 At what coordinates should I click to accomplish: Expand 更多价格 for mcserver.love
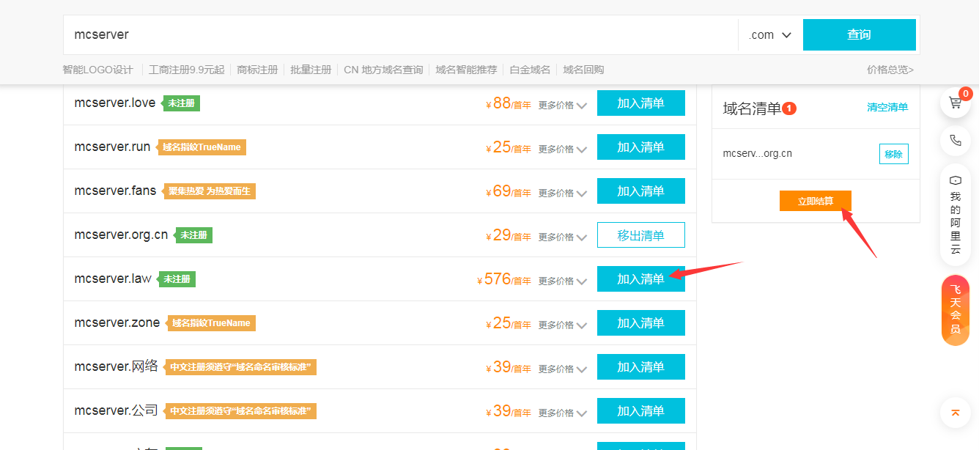tap(563, 105)
